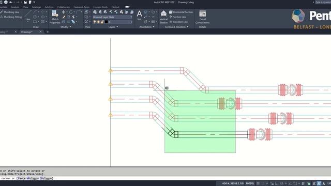The height and width of the screenshot is (186, 331).
Task: Toggle layer lock padlock icon
Action: point(102,22)
